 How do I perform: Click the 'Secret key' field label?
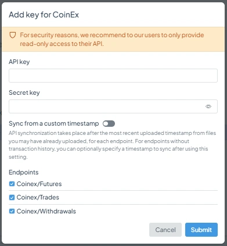click(24, 92)
